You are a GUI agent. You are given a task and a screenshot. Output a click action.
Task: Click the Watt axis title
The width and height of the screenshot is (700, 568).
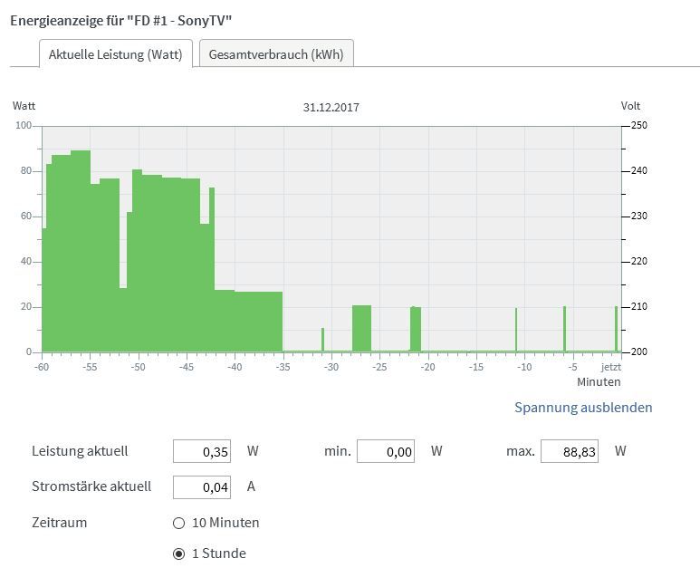pyautogui.click(x=24, y=106)
